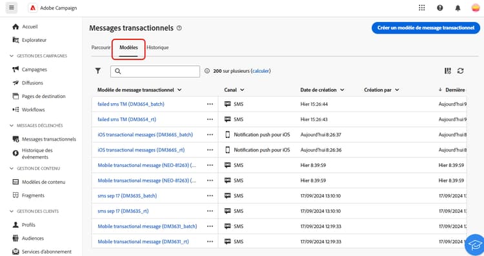Open iOS transactional messages (DM3665_rt) template
484x256 pixels.
coord(141,150)
